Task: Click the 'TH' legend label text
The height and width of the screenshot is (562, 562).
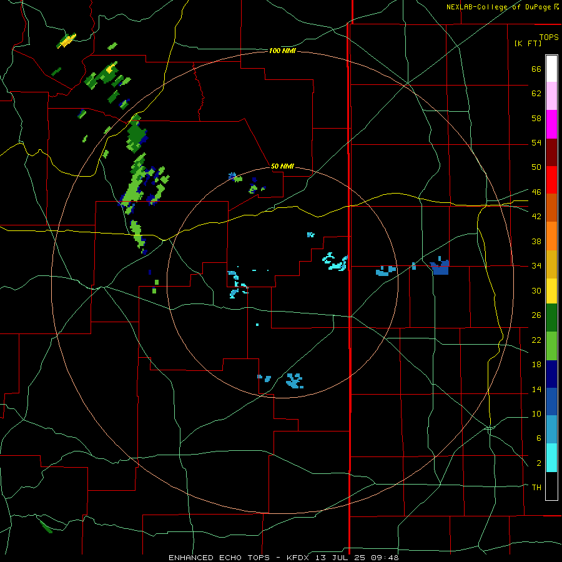Action: 536,487
